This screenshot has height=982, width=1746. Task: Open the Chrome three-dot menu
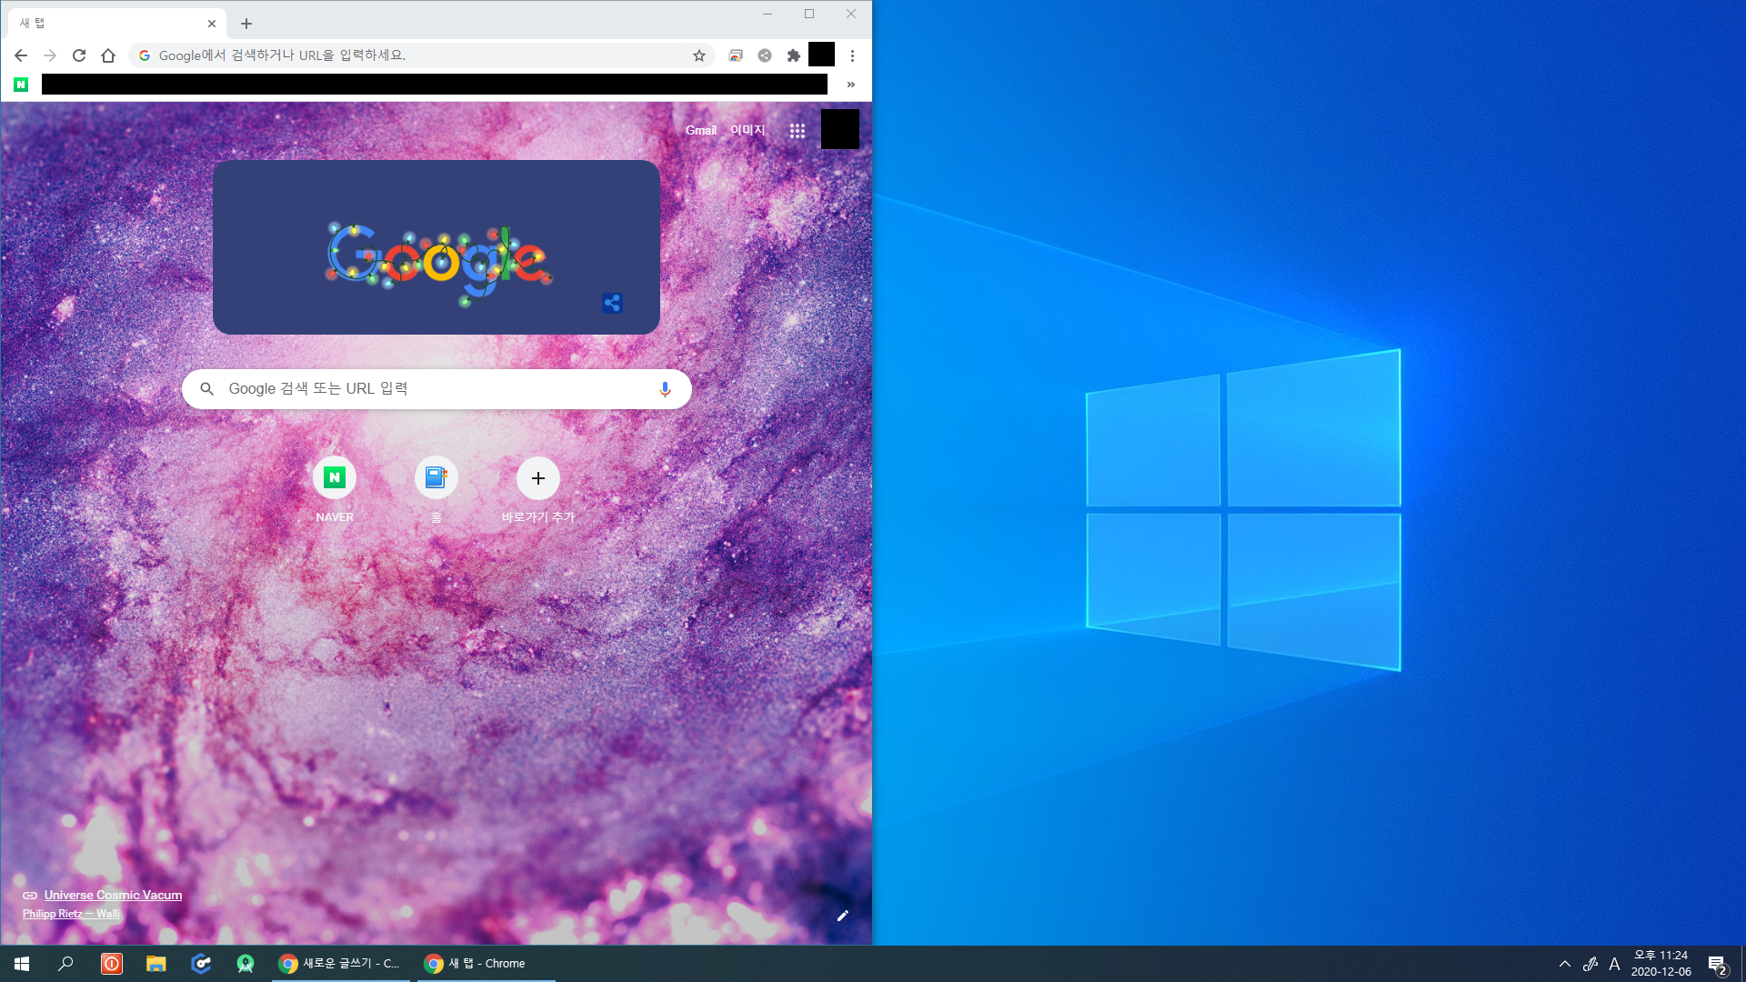852,55
